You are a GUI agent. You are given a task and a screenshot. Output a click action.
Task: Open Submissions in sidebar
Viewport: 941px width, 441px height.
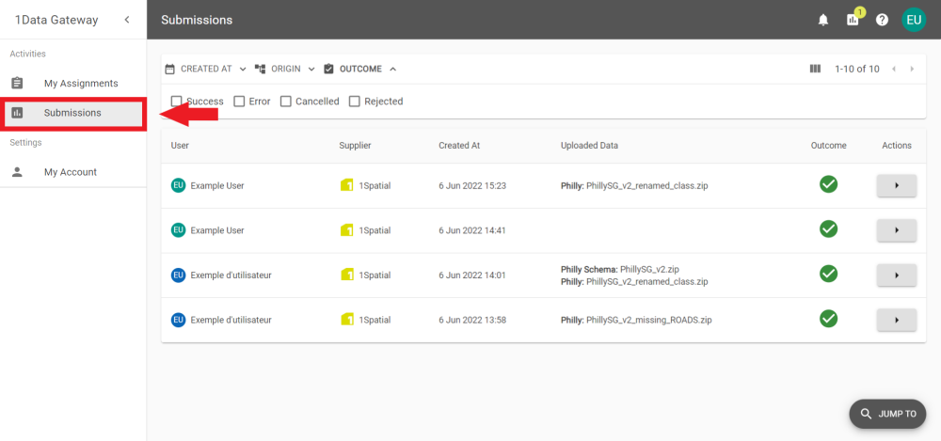coord(73,113)
